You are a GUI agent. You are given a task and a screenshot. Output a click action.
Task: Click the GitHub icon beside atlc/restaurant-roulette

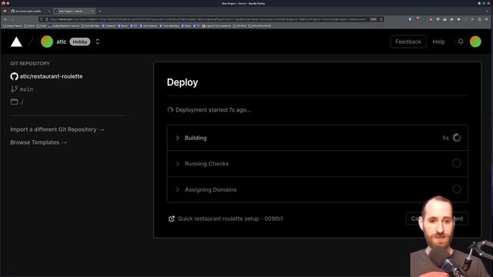pos(14,76)
